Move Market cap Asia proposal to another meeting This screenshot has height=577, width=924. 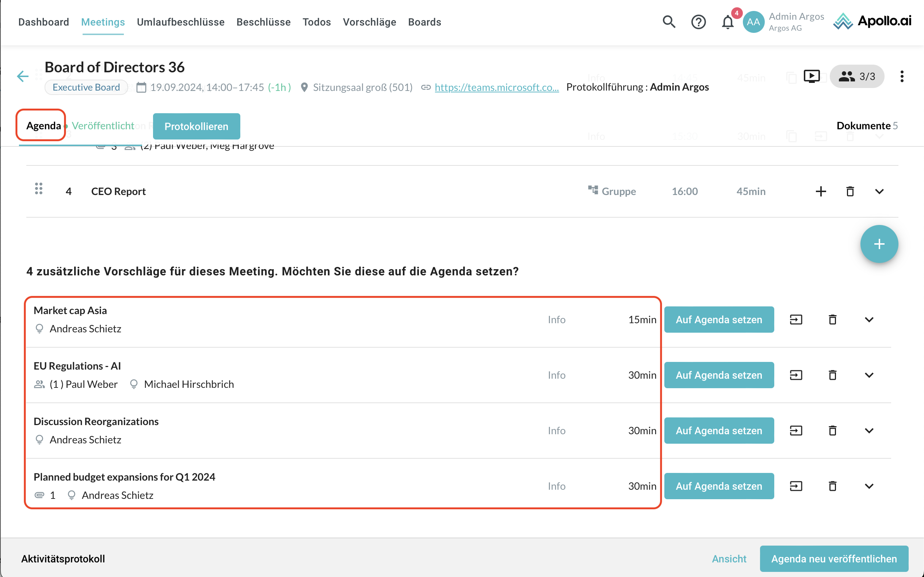(796, 320)
